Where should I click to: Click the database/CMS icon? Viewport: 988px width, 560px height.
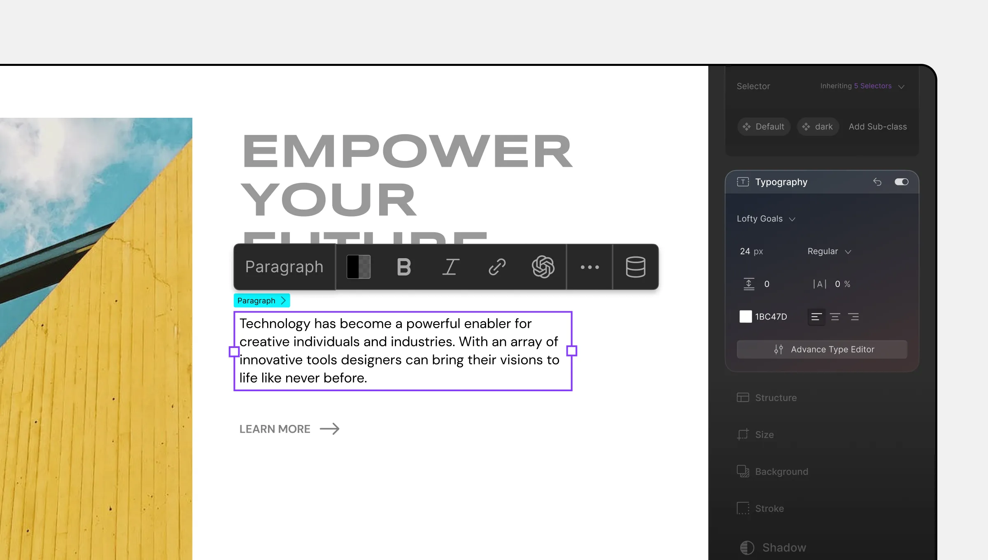(635, 266)
